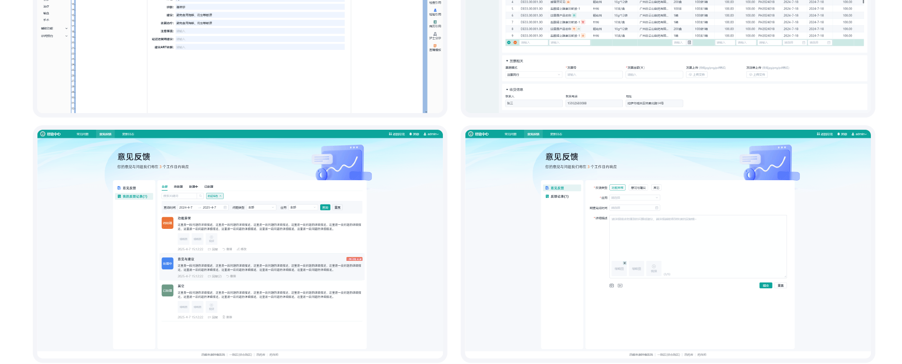Open the 病历引用 sidebar icon
The height and width of the screenshot is (364, 902).
pyautogui.click(x=435, y=24)
